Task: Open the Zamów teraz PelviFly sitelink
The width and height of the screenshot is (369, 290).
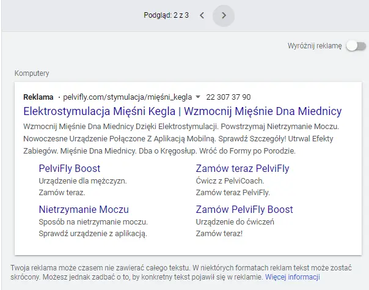Action: pyautogui.click(x=243, y=168)
